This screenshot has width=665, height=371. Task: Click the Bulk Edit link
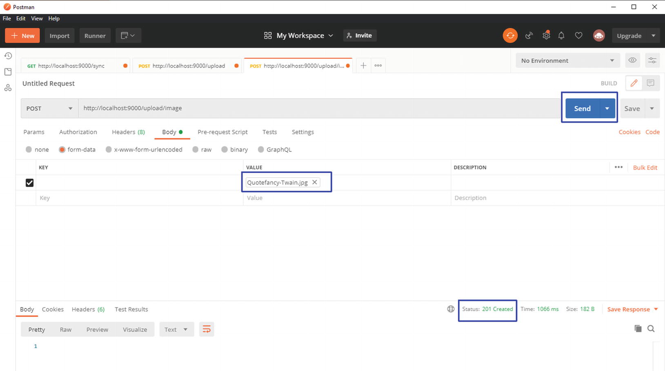click(x=645, y=168)
